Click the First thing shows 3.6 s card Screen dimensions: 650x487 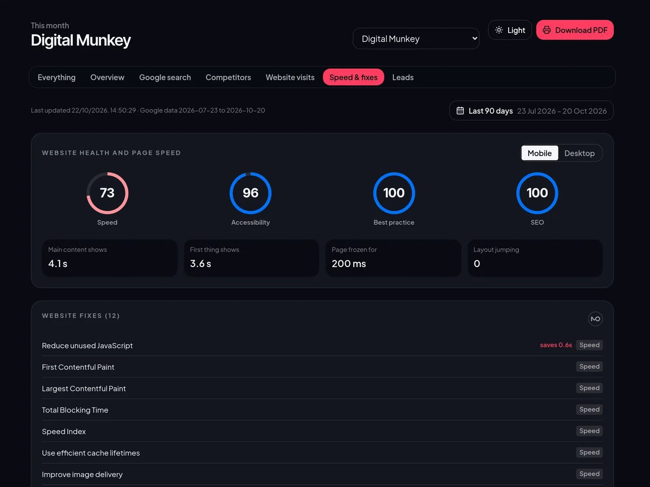click(251, 258)
